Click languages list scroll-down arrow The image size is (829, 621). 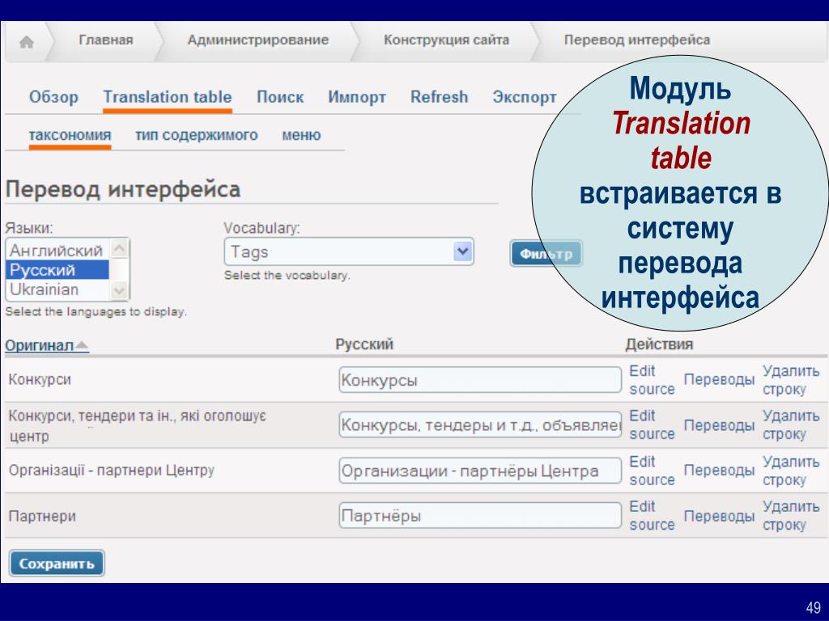click(120, 289)
